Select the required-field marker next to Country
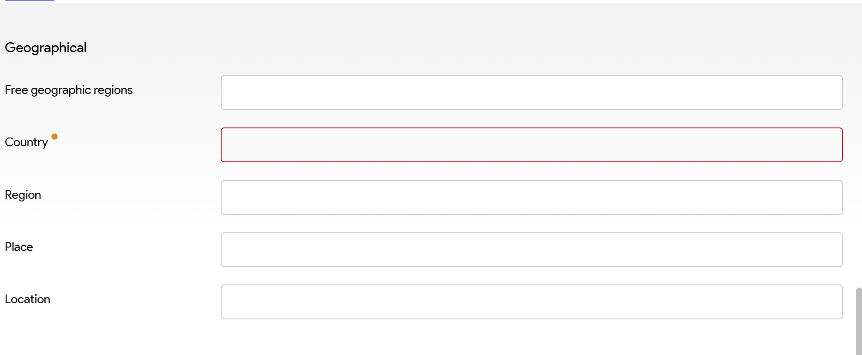The width and height of the screenshot is (862, 355). click(54, 137)
